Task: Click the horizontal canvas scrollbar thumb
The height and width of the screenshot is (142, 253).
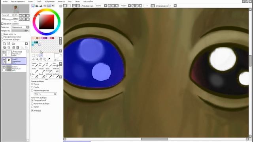Action: (155, 139)
